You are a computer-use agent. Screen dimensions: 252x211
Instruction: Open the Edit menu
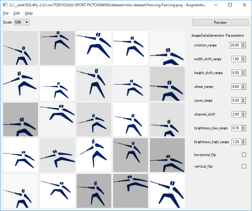(17, 13)
